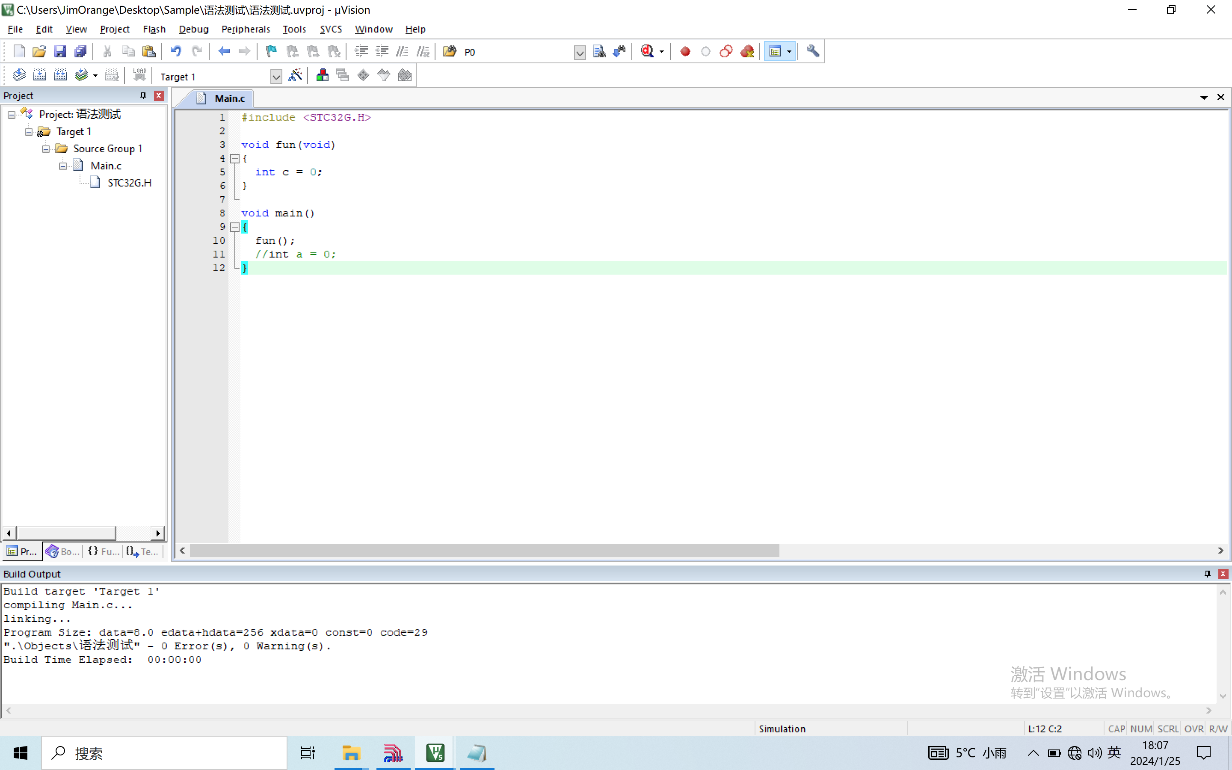Open the File menu

point(15,29)
